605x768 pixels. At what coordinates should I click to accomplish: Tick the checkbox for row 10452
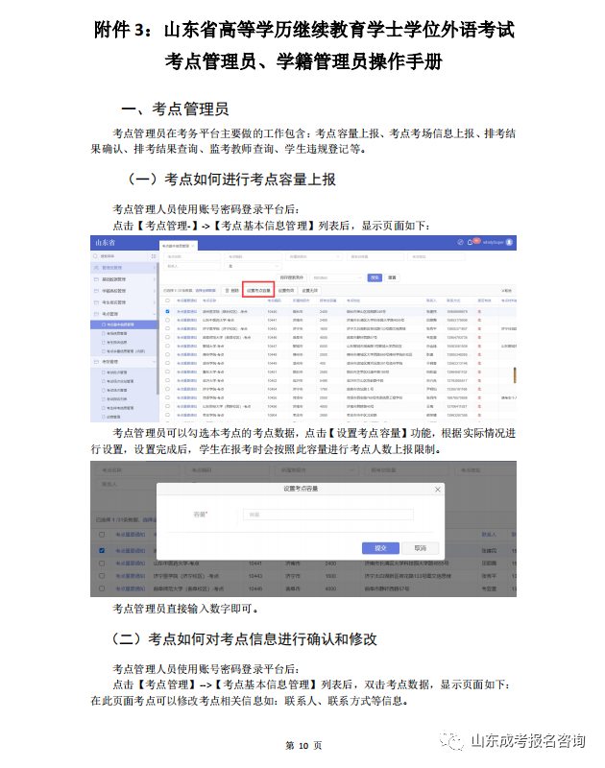click(167, 380)
